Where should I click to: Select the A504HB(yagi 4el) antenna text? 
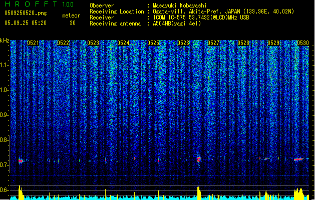(x=177, y=23)
